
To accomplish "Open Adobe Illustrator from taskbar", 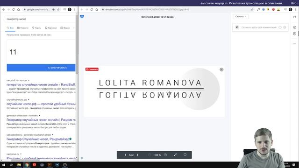I will click(x=50, y=165).
